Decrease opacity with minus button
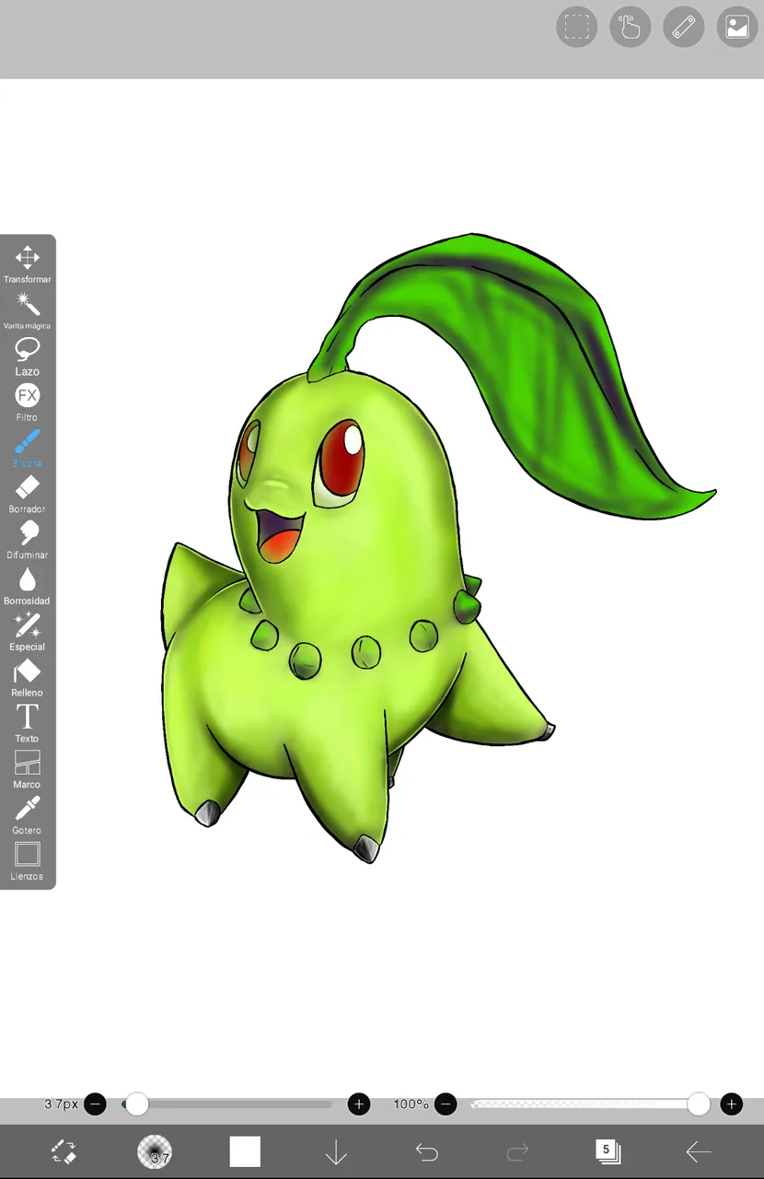Viewport: 764px width, 1179px height. pyautogui.click(x=446, y=1104)
